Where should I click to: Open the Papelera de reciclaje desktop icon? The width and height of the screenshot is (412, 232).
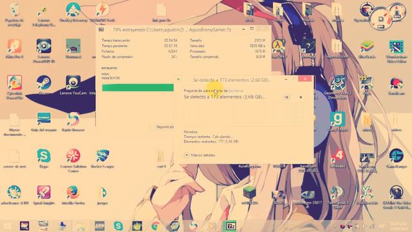(x=14, y=15)
